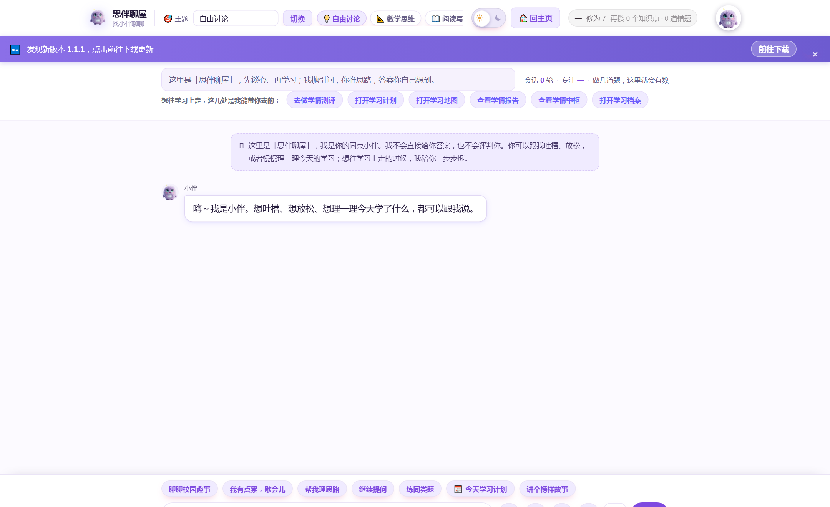
Task: Choose 帮我理思路 quick reply chip
Action: (x=322, y=489)
